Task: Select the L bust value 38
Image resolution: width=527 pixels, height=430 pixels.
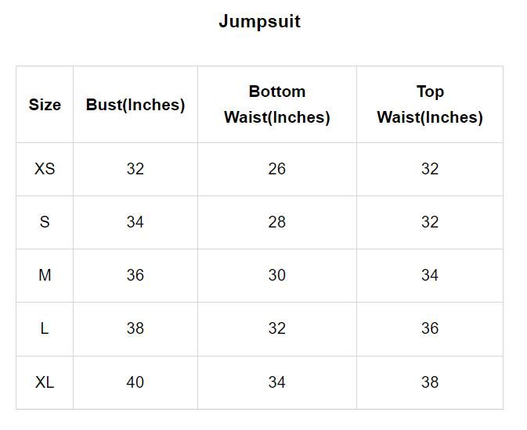Action: tap(135, 328)
